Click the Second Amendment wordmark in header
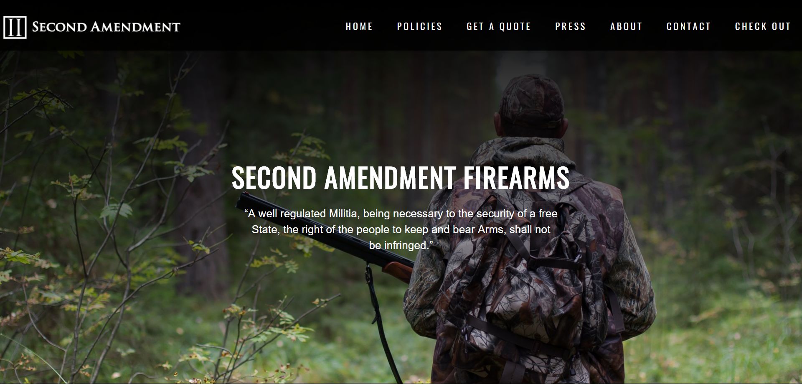Image resolution: width=802 pixels, height=384 pixels. [x=106, y=27]
